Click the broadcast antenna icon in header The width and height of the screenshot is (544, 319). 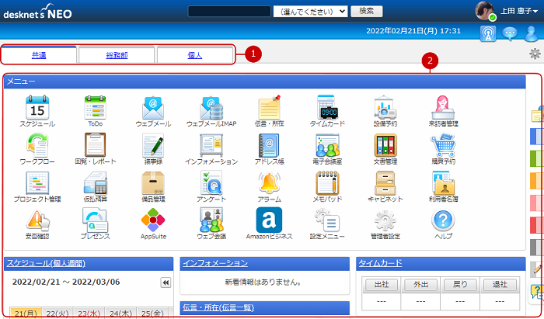(x=488, y=33)
